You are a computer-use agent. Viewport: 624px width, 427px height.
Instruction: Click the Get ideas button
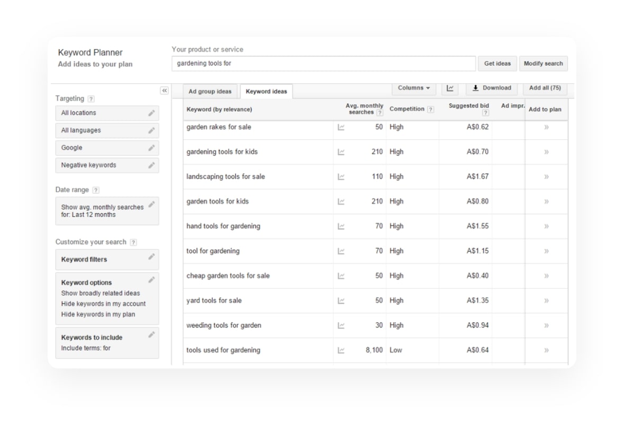[x=497, y=64]
